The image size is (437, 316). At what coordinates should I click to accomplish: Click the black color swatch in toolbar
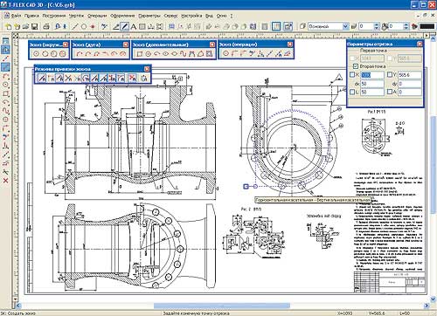point(427,26)
